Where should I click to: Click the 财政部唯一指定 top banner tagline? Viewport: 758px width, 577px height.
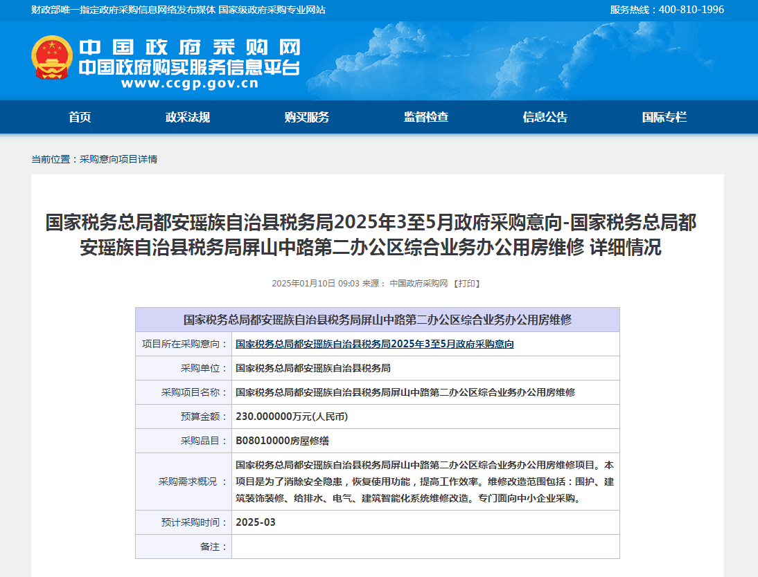point(178,10)
